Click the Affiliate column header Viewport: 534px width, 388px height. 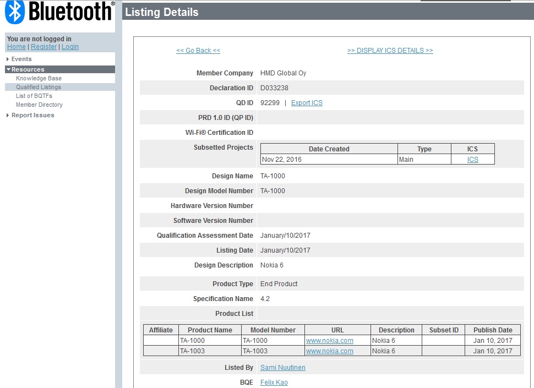point(161,330)
